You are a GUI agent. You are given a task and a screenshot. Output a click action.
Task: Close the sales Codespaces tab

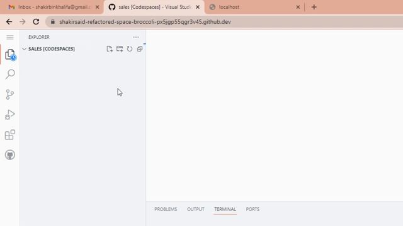pyautogui.click(x=198, y=7)
